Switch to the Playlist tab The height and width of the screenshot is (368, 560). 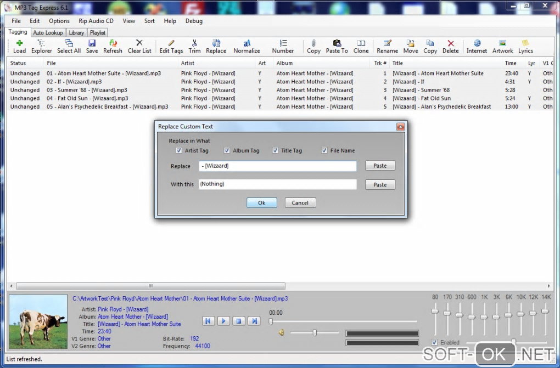pos(98,32)
